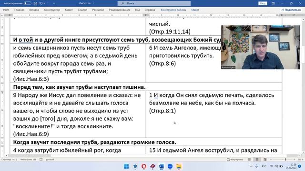Click the red book app icon in taskbar
The width and height of the screenshot is (305, 171).
152,166
